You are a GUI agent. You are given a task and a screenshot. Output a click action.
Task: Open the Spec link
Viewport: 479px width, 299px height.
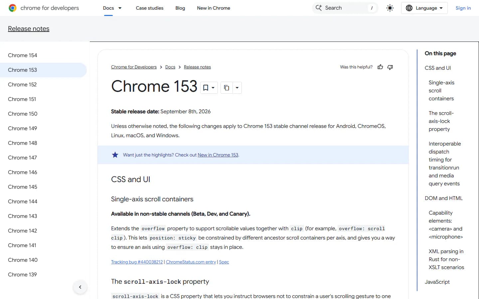224,262
